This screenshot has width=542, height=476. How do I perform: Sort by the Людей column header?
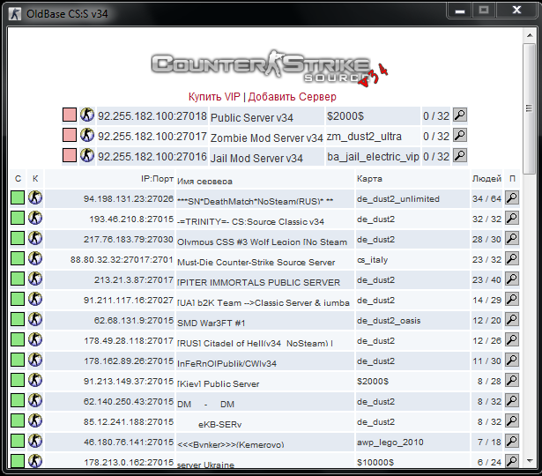coord(486,179)
